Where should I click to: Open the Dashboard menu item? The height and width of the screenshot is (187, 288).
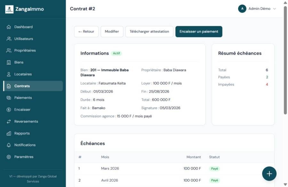click(33, 27)
